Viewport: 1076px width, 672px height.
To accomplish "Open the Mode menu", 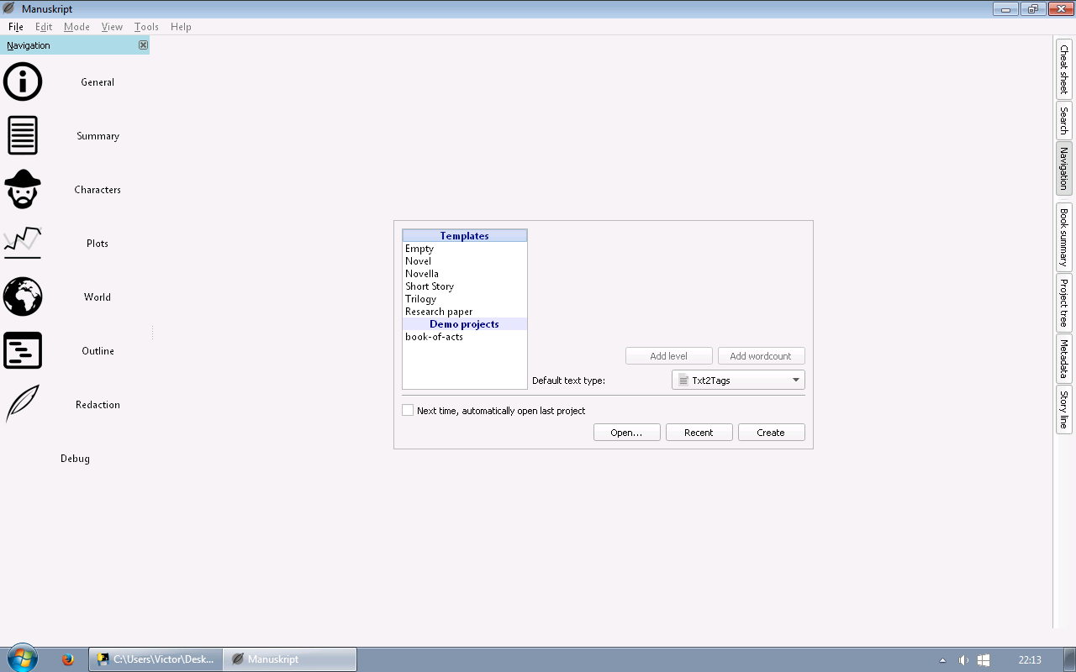I will point(76,27).
